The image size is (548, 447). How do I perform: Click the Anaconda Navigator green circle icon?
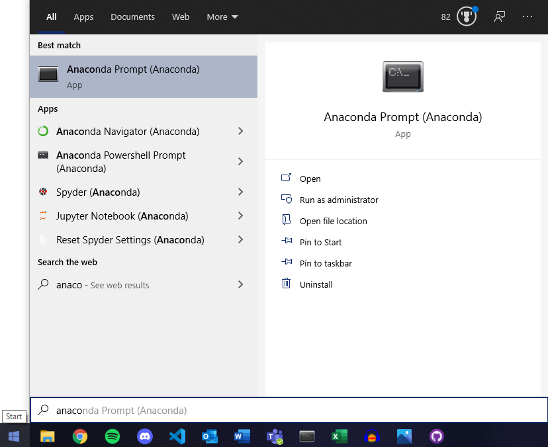[x=43, y=131]
